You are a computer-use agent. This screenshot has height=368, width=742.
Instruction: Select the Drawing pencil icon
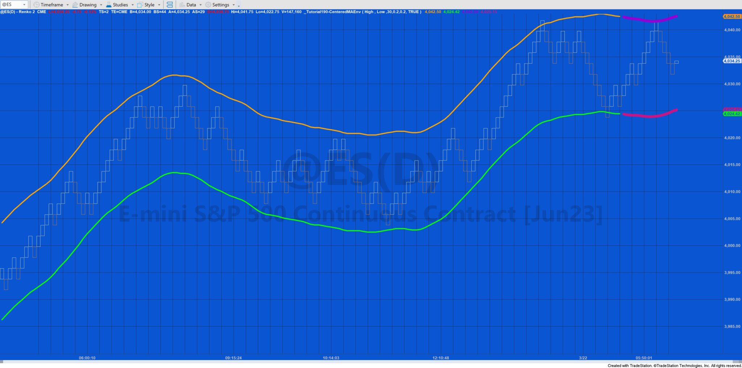click(x=75, y=4)
